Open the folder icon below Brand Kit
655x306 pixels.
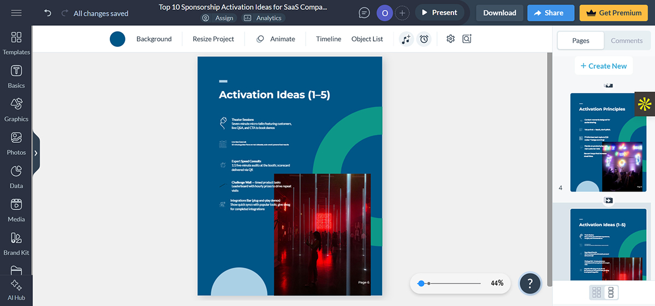pyautogui.click(x=16, y=270)
